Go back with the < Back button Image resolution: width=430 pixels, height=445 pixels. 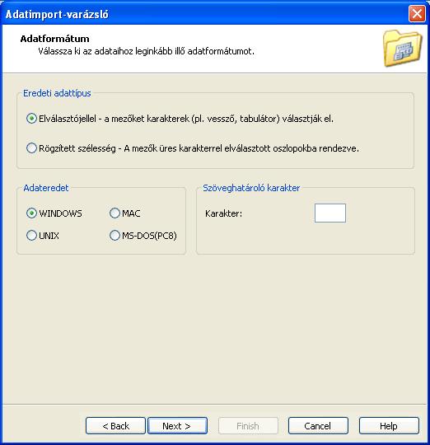(115, 426)
